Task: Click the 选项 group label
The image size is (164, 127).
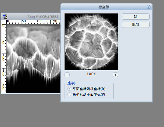Action: (71, 83)
